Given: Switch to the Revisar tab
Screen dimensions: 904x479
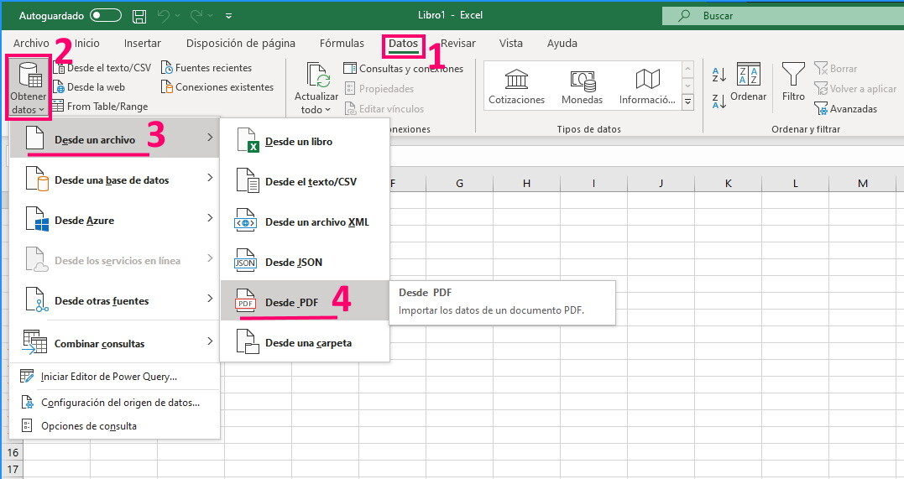Looking at the screenshot, I should pos(458,44).
